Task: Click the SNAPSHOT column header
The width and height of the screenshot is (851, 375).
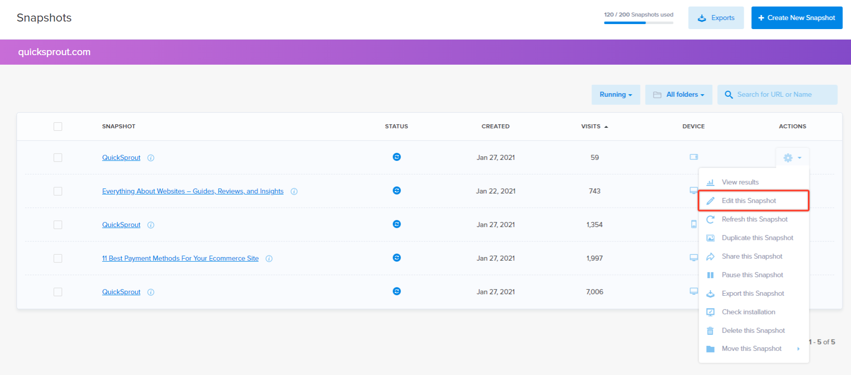Action: click(x=119, y=126)
